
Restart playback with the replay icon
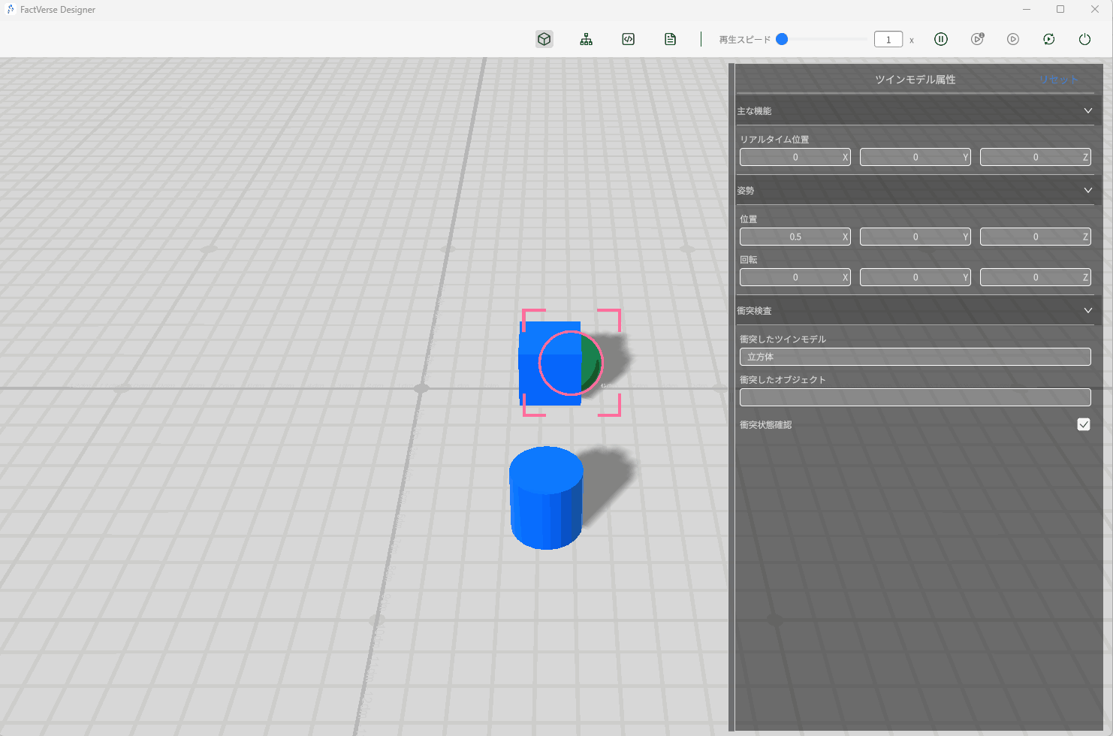(1049, 39)
